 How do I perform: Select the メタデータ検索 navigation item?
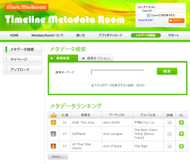click(x=146, y=35)
